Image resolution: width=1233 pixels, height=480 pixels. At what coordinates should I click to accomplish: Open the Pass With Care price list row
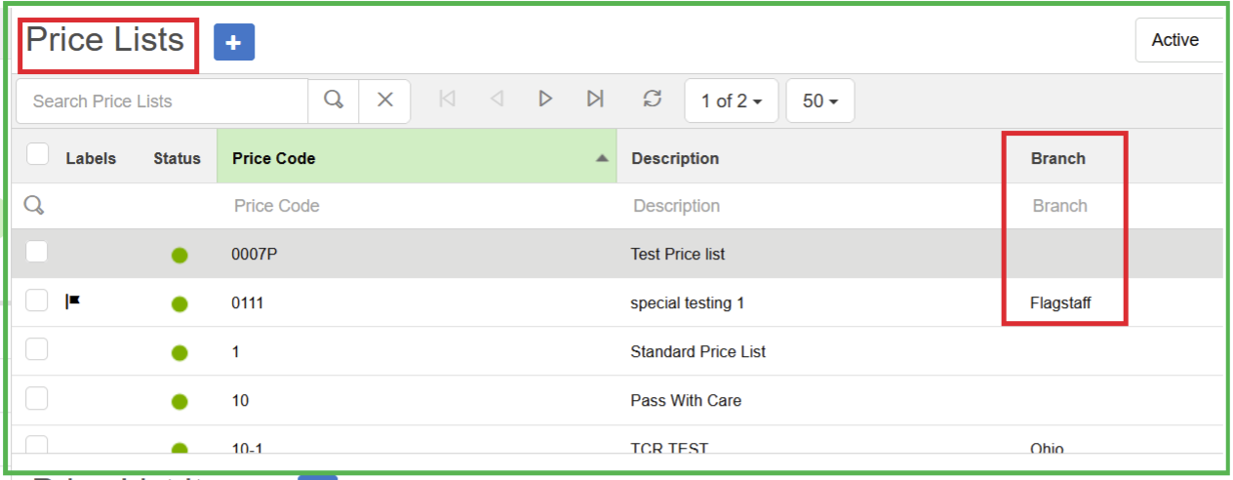(x=685, y=400)
